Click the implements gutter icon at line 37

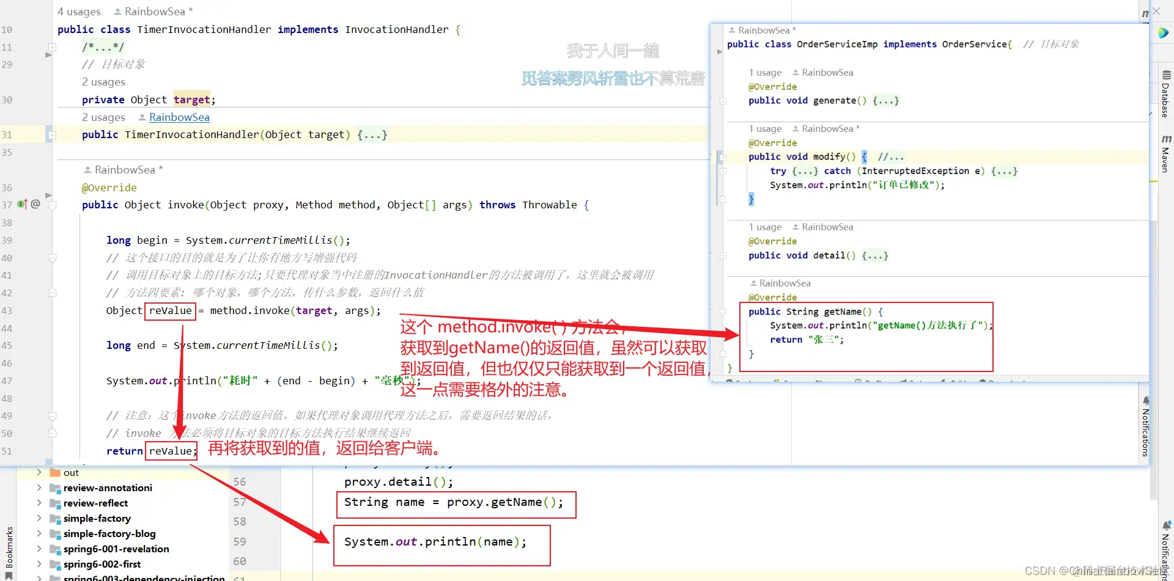[x=22, y=204]
